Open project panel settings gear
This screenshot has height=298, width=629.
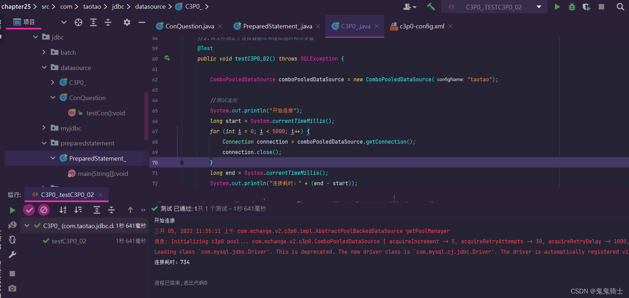(x=127, y=22)
